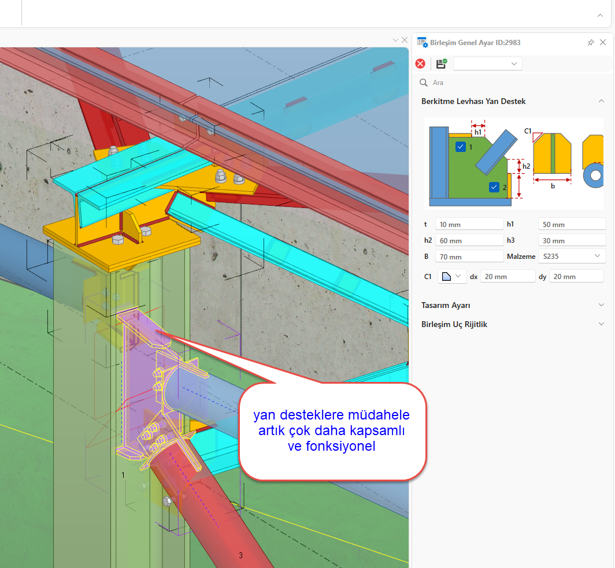Click the red cancel icon in panel toolbar
The image size is (615, 568).
point(420,64)
